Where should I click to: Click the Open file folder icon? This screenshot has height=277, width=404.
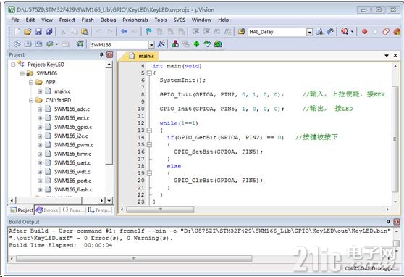point(28,31)
